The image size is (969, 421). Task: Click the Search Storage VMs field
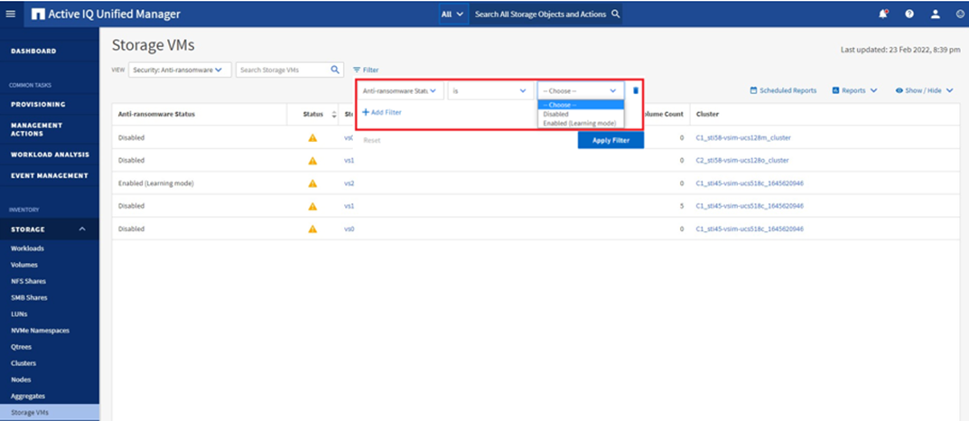tap(282, 70)
